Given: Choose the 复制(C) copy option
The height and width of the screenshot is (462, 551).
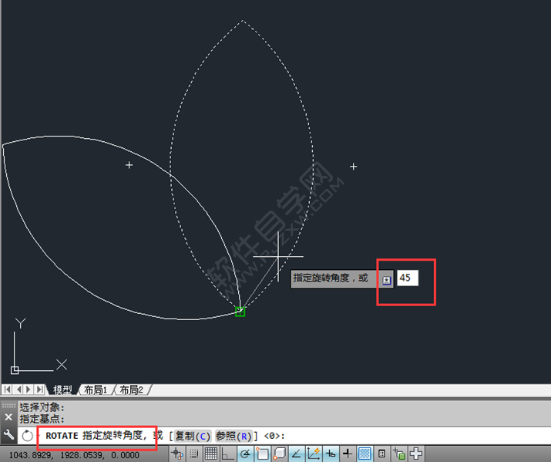Looking at the screenshot, I should click(x=192, y=437).
